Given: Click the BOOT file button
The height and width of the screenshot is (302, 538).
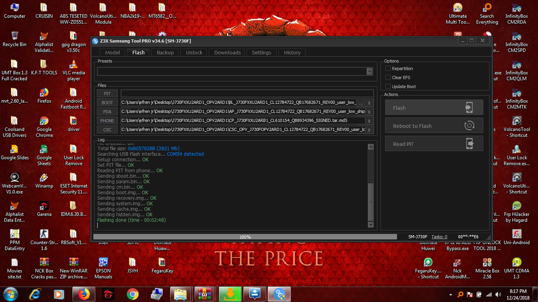Looking at the screenshot, I should pyautogui.click(x=107, y=103).
